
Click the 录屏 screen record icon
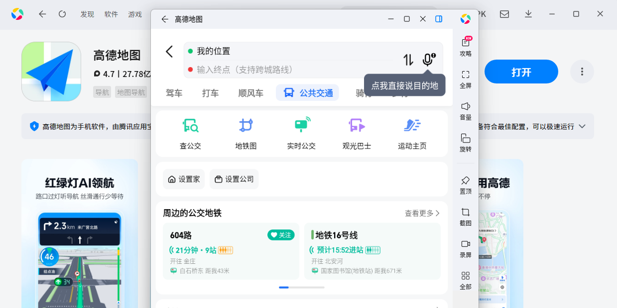[465, 248]
